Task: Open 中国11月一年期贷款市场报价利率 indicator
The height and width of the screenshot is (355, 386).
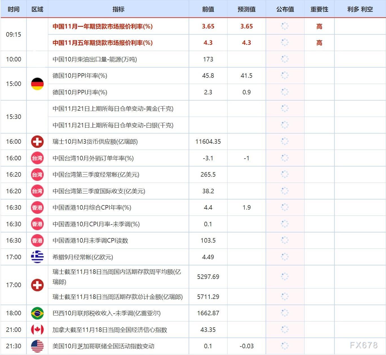Action: click(x=103, y=26)
